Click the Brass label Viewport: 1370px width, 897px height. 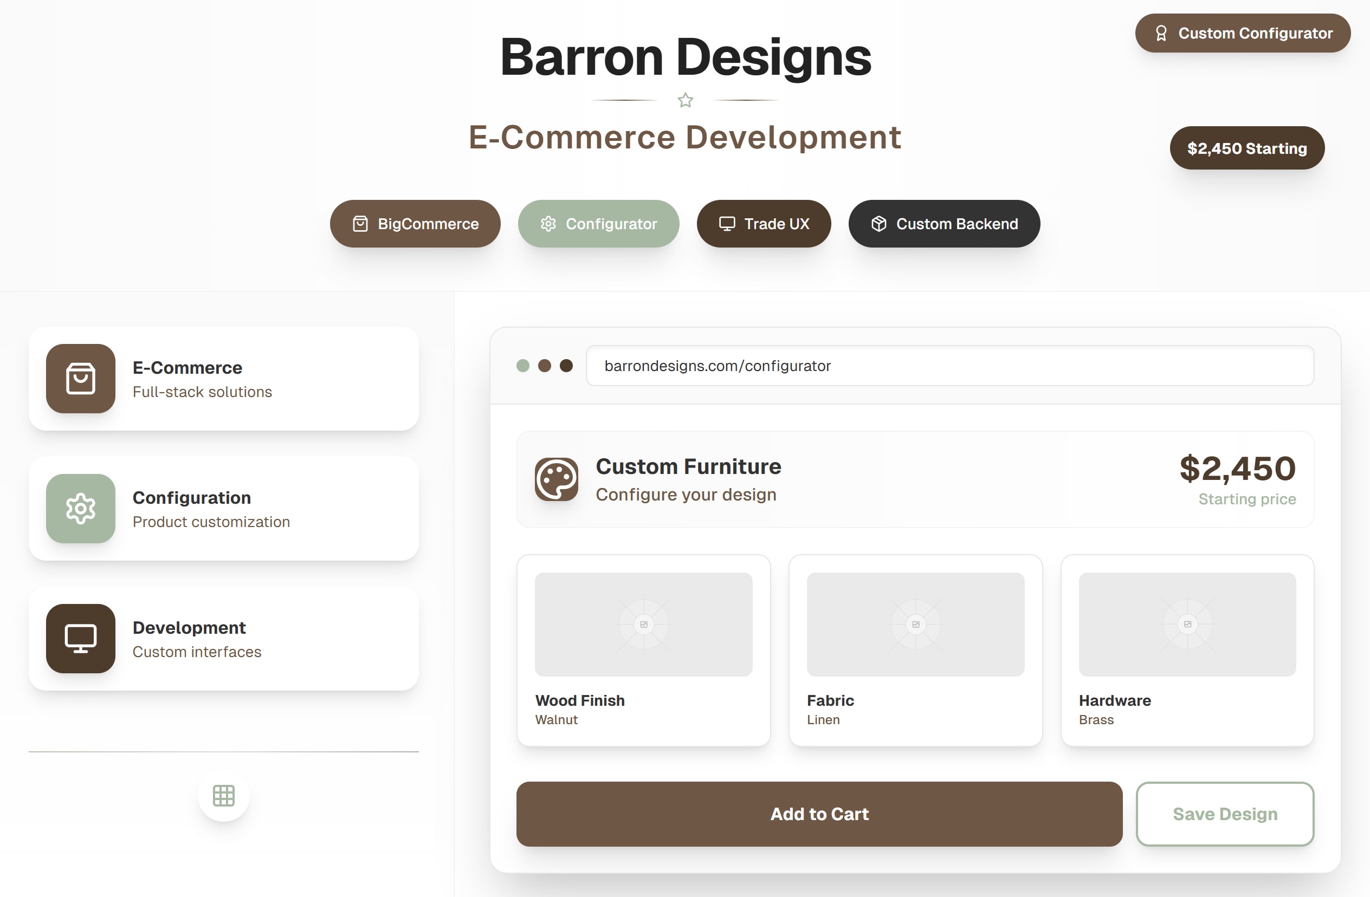[1096, 720]
